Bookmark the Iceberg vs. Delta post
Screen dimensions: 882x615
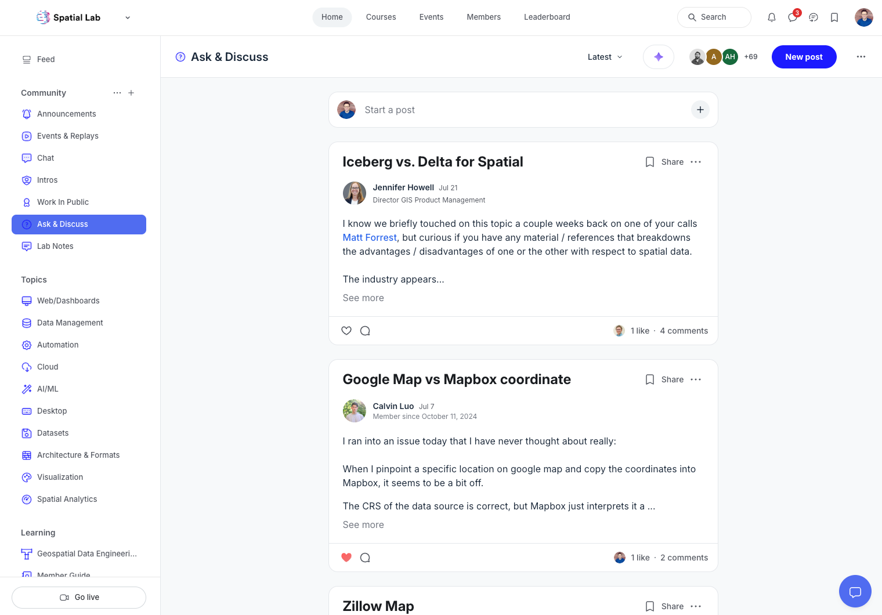650,162
